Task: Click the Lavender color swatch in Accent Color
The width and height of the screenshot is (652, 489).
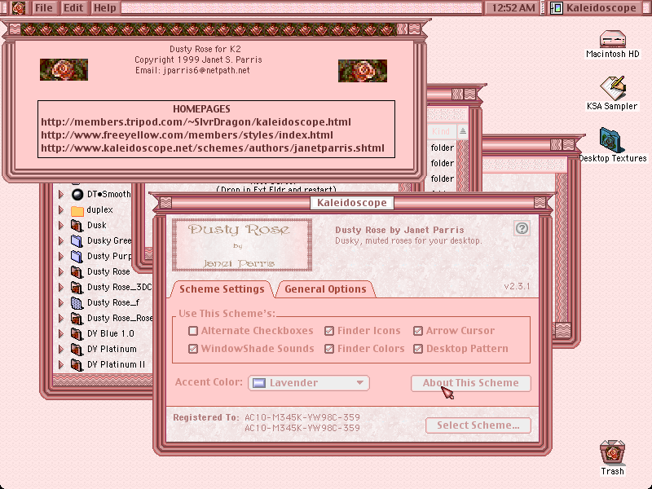Action: tap(259, 383)
